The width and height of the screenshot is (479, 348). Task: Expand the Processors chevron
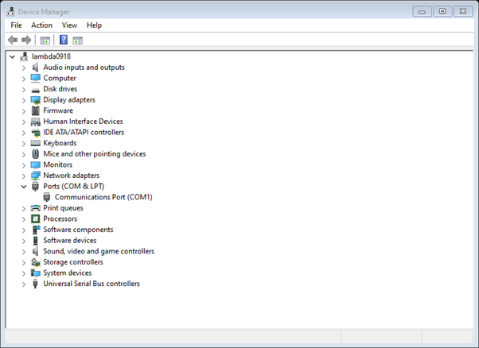pyautogui.click(x=24, y=219)
